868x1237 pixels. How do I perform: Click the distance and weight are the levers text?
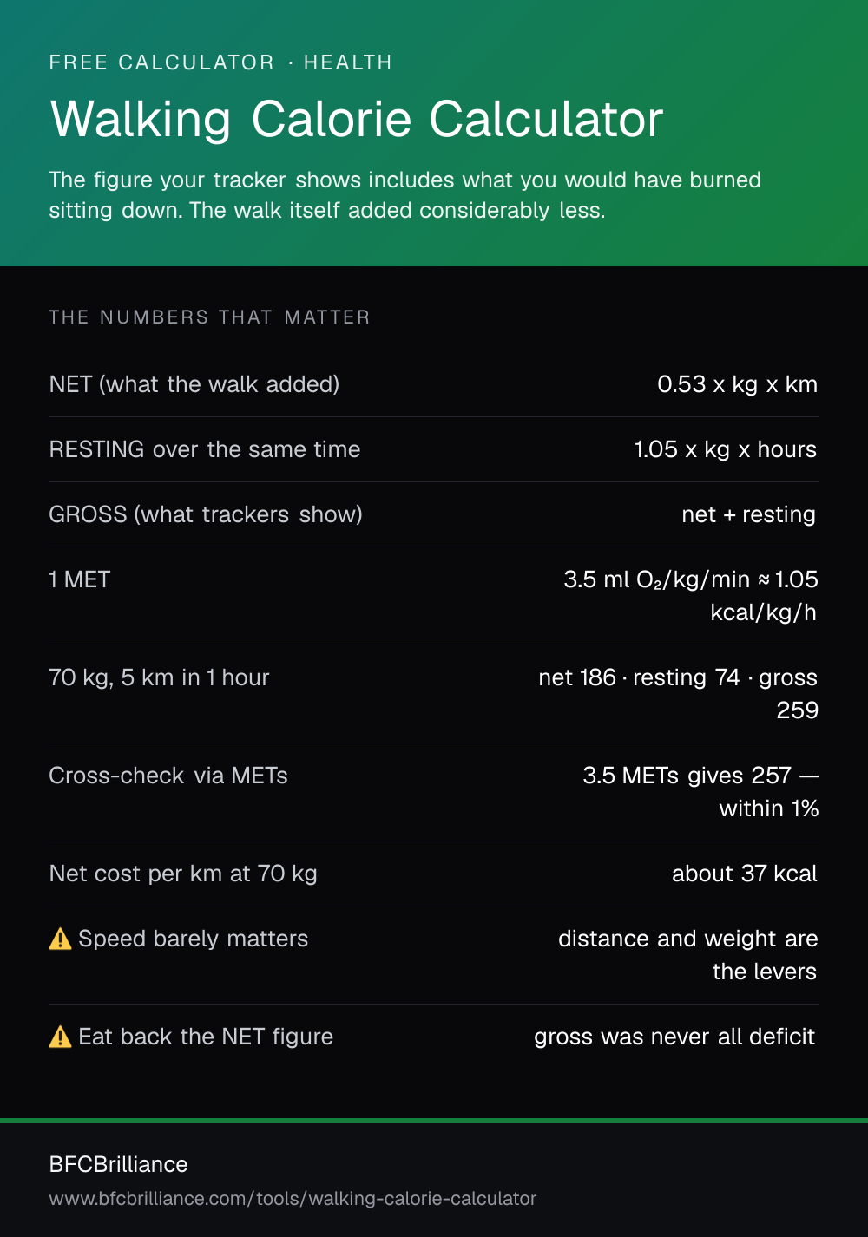coord(687,955)
